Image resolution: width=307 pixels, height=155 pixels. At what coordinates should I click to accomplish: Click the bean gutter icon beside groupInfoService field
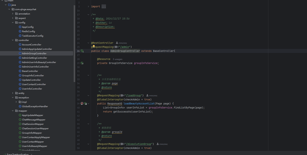click(82, 63)
